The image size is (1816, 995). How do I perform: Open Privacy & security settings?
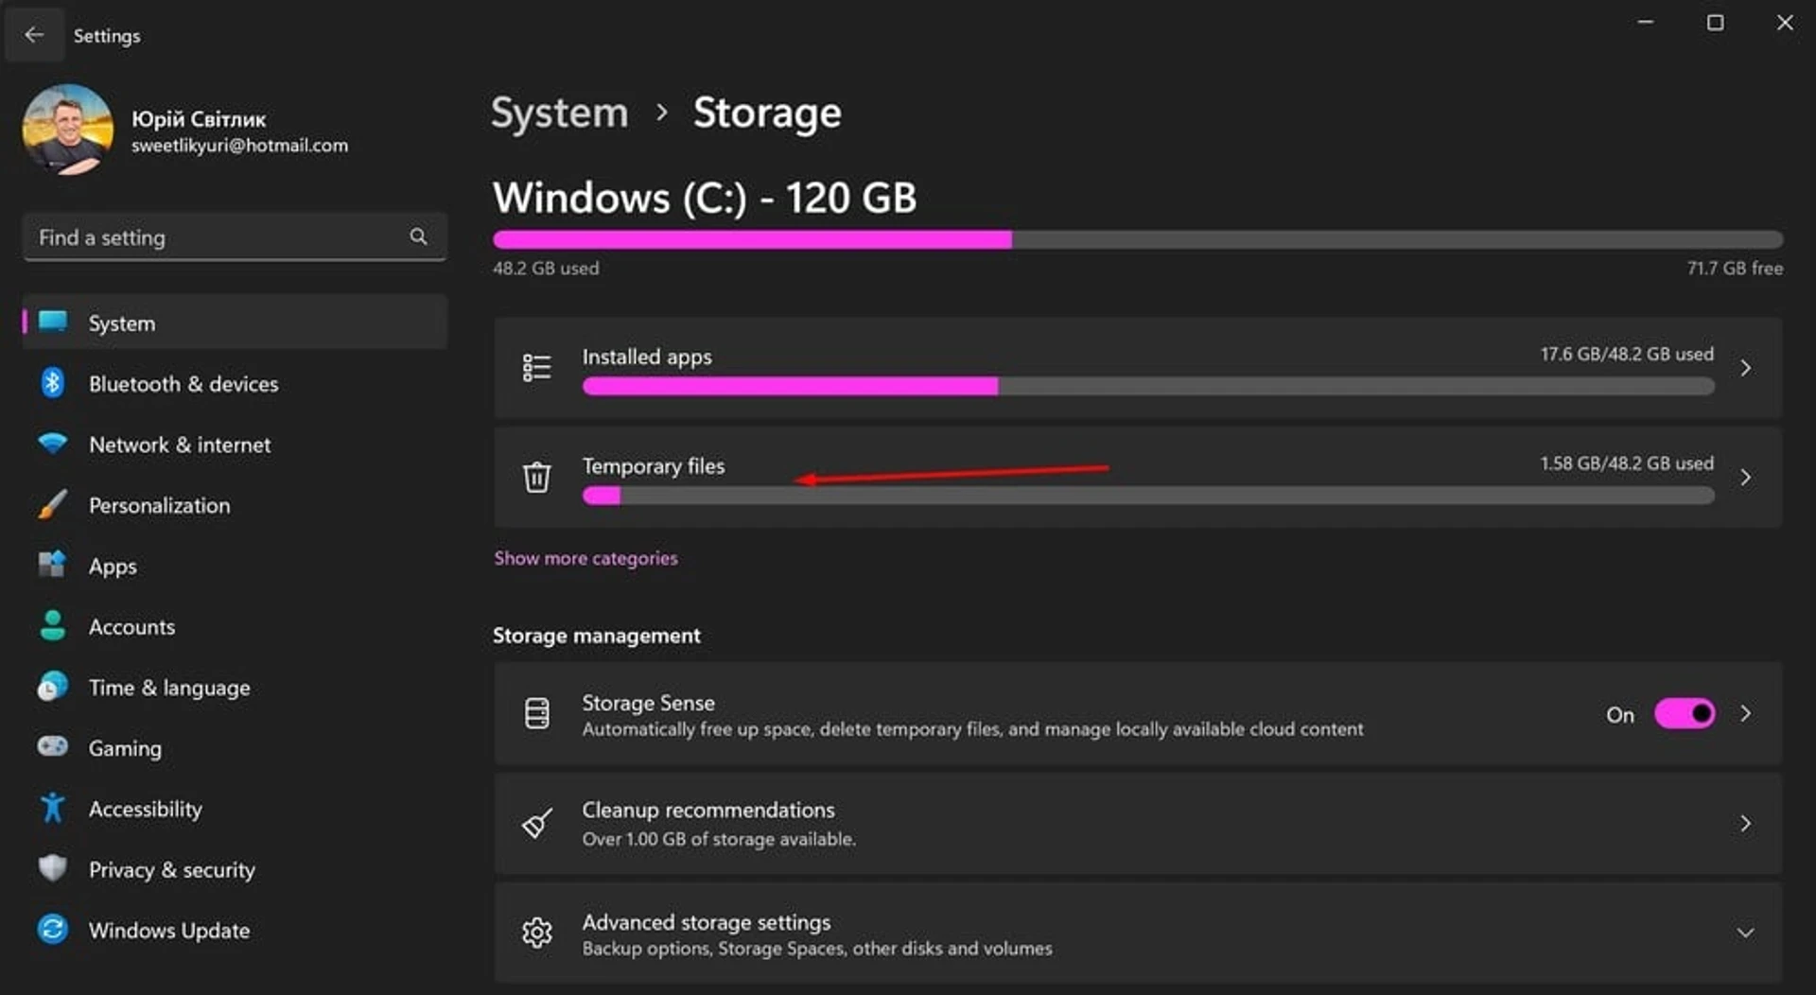235,869
